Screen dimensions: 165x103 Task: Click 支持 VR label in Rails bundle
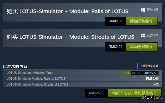point(152,10)
